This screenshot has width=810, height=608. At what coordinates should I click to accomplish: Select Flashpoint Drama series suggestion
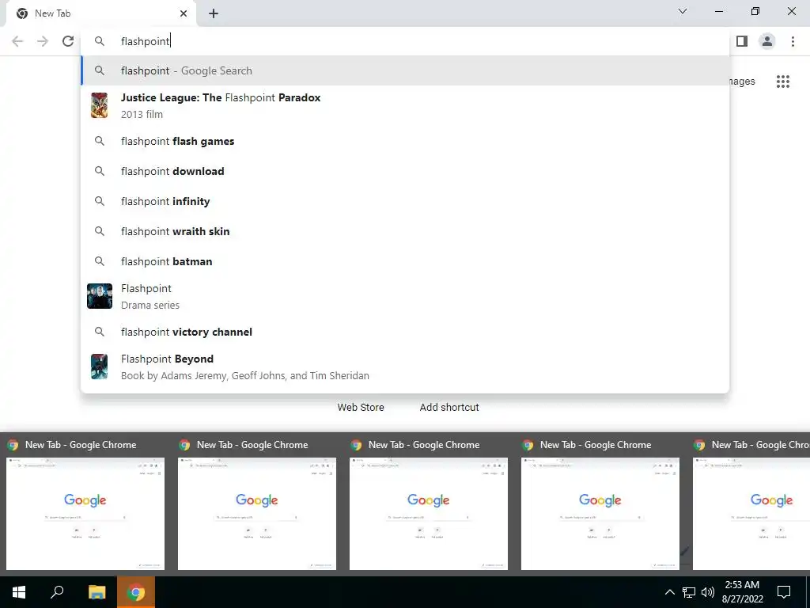pos(405,296)
